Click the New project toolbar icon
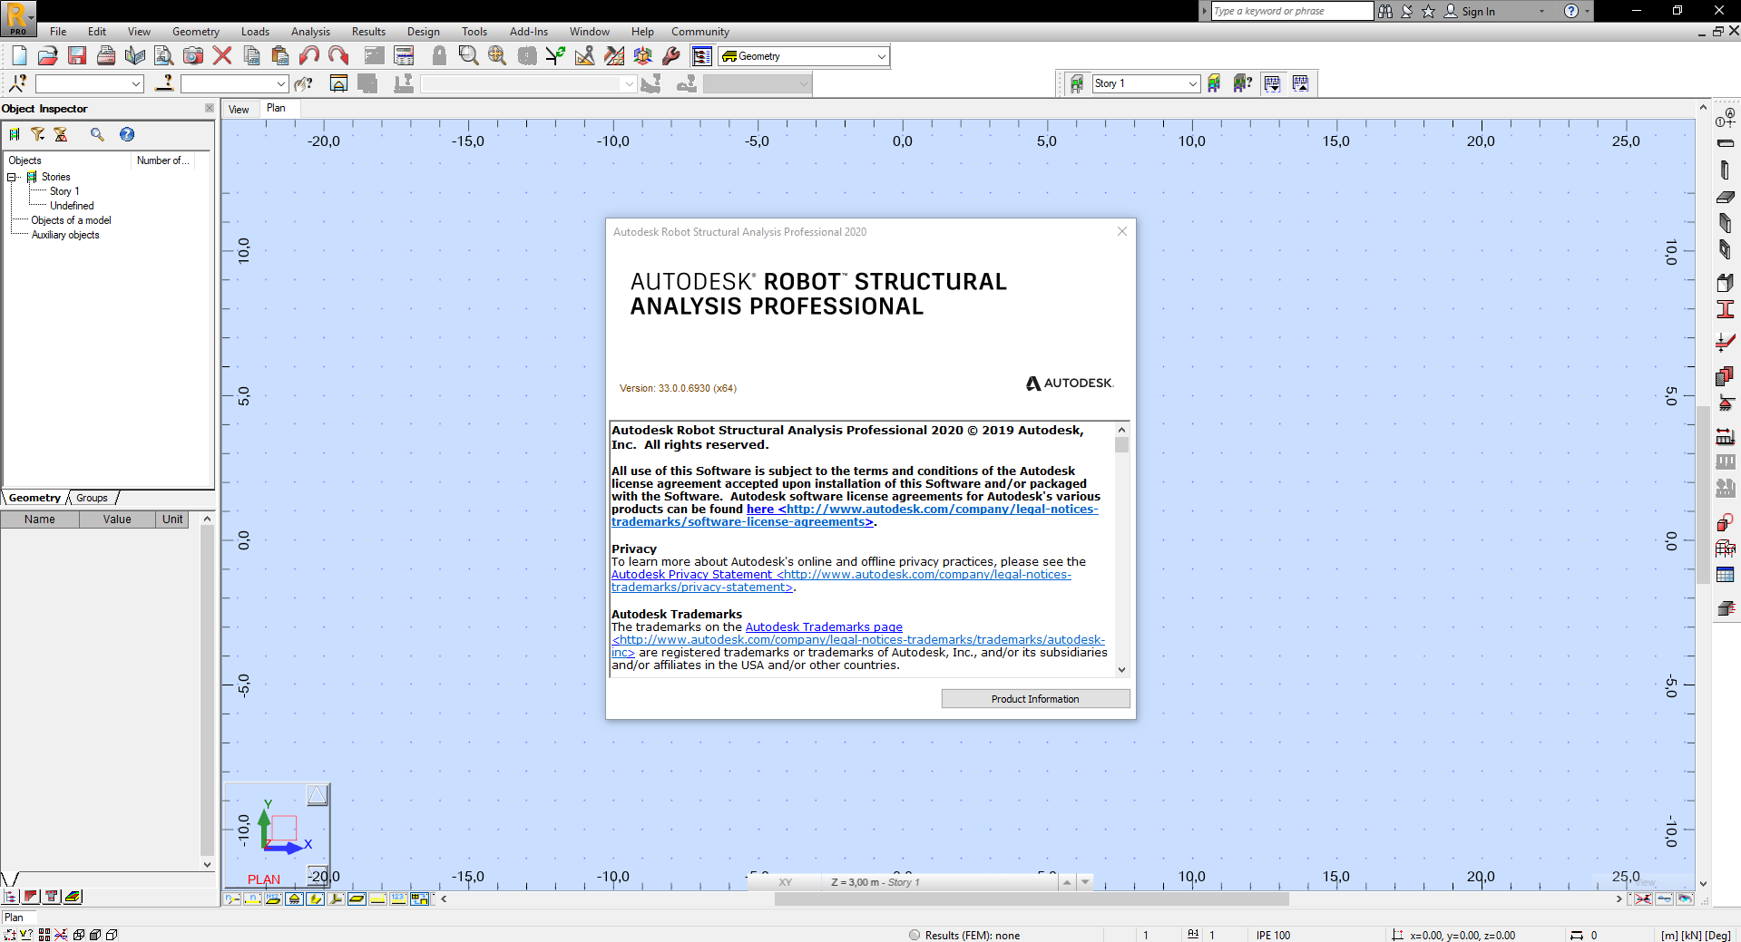Image resolution: width=1741 pixels, height=942 pixels. pos(19,56)
